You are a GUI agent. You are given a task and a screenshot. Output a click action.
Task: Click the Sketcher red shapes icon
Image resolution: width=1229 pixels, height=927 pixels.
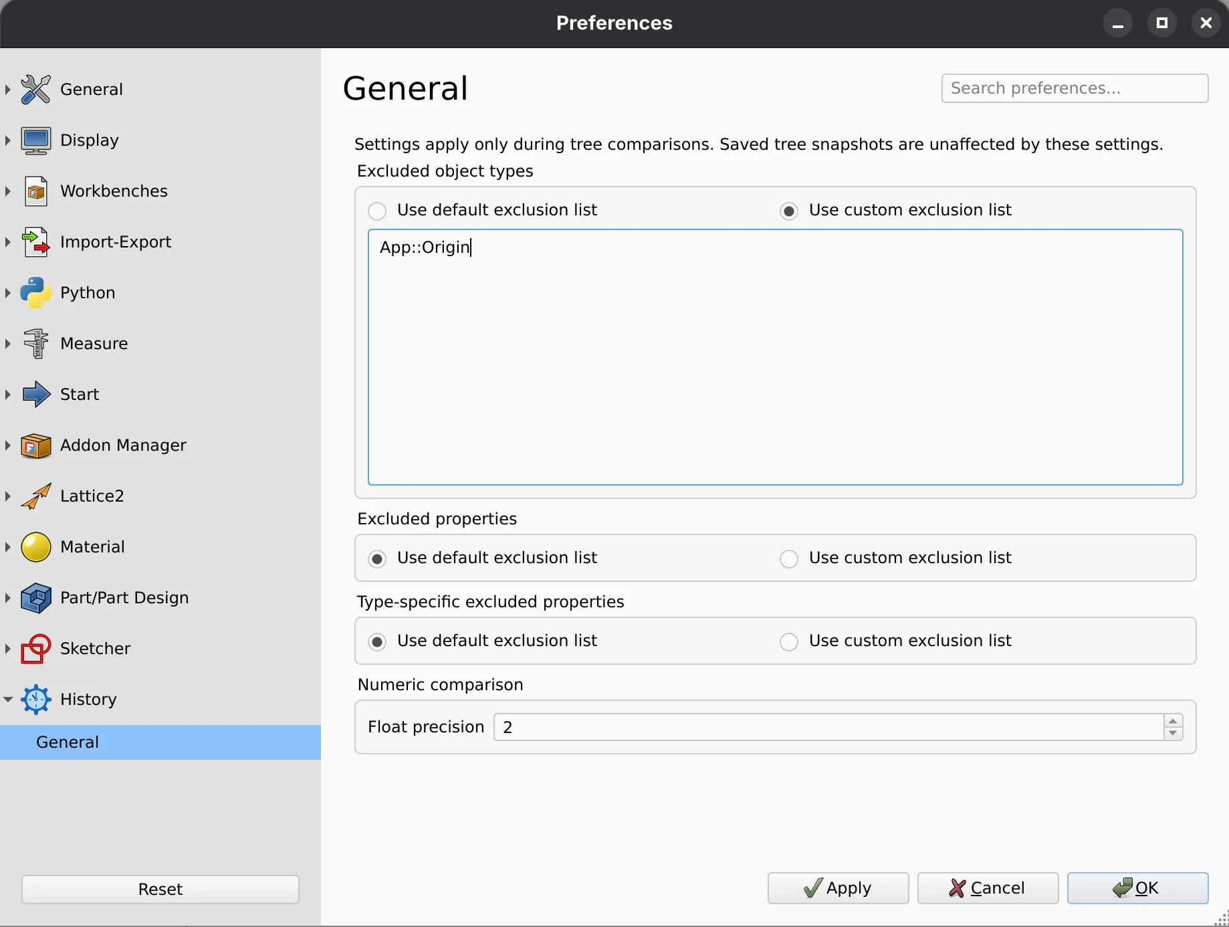coord(36,649)
